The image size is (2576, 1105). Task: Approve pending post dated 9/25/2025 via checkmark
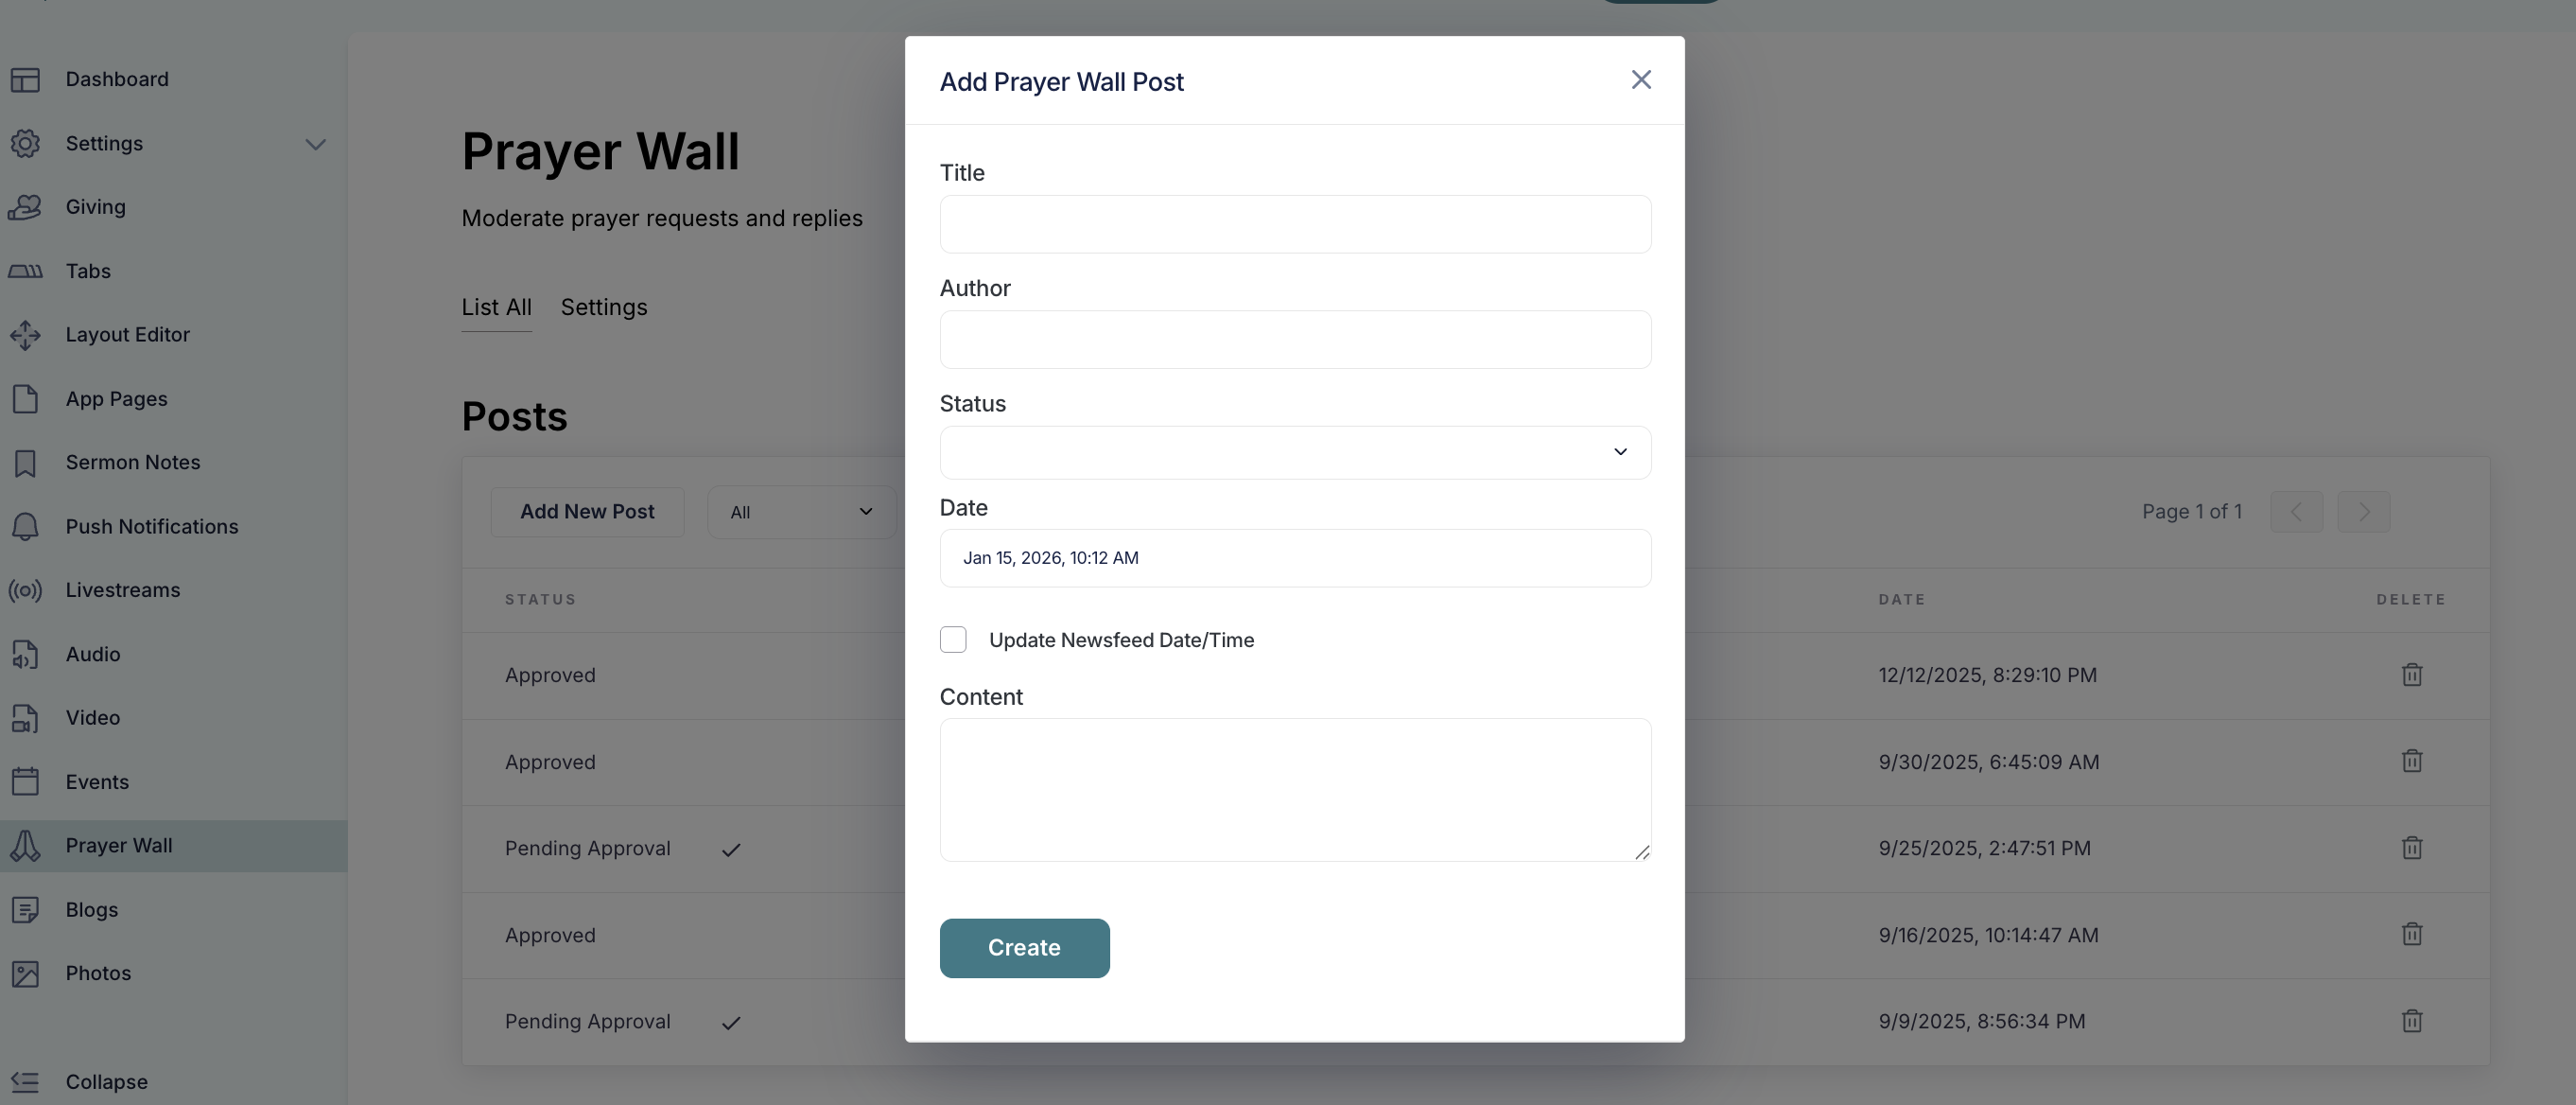[731, 850]
